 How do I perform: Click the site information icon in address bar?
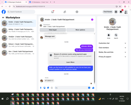[x=14, y=7]
